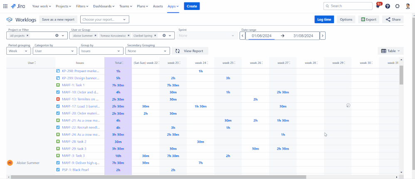Clear all selected users with the X icon

pyautogui.click(x=164, y=35)
